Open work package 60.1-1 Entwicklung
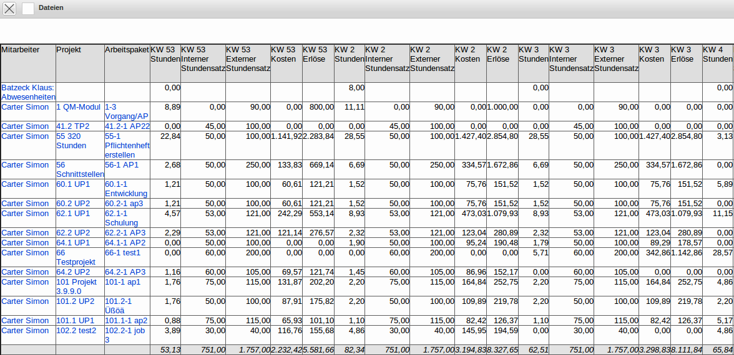This screenshot has width=734, height=355. point(126,189)
